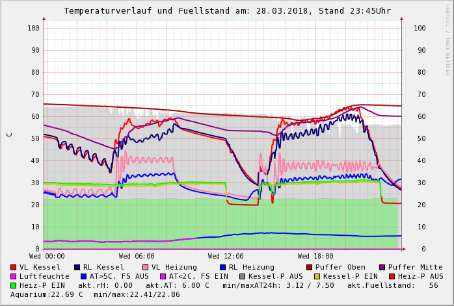The width and height of the screenshot is (454, 306).
Task: Click the AT>5C, FS AUS legend swatch
Action: click(x=84, y=276)
